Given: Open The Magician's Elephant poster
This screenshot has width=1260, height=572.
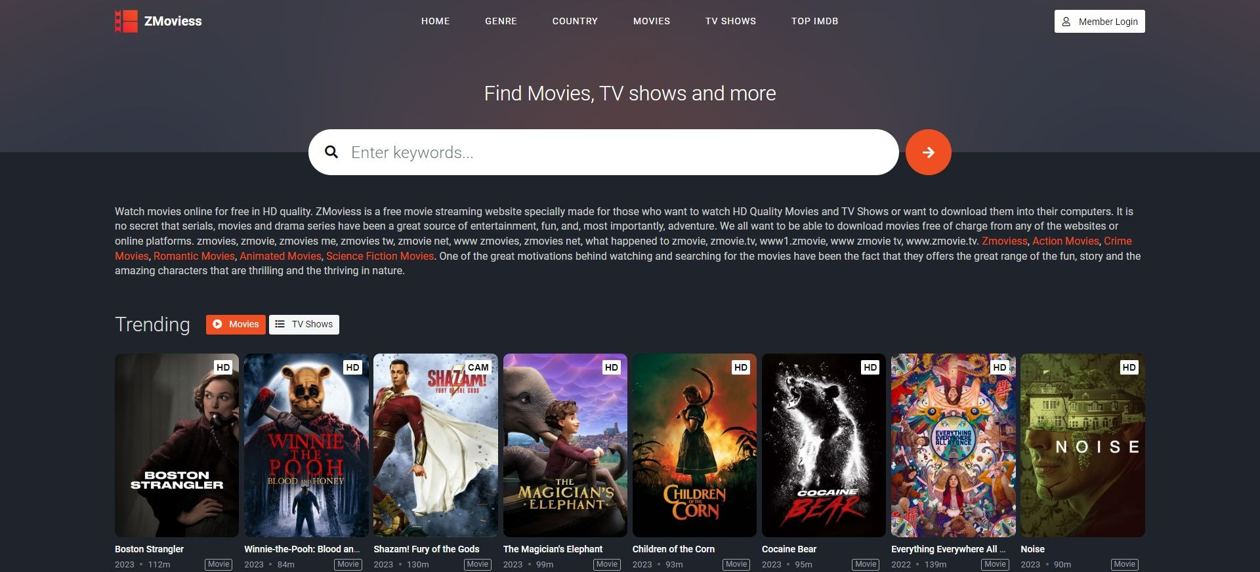Looking at the screenshot, I should [565, 445].
